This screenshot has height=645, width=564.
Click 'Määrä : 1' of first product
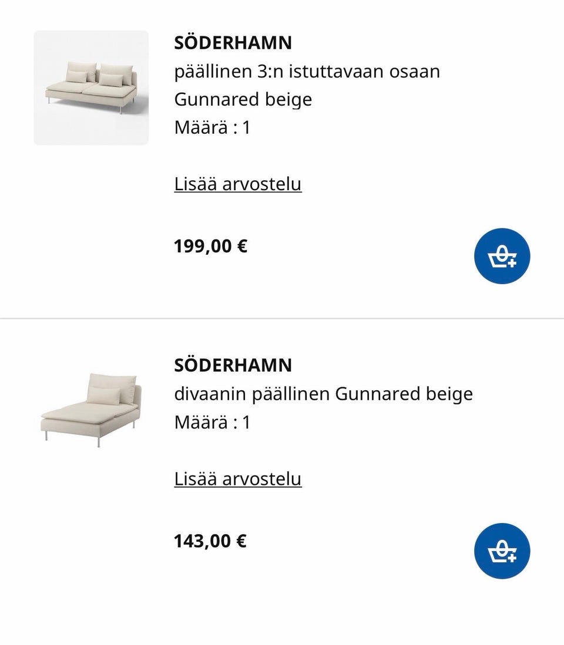point(213,127)
